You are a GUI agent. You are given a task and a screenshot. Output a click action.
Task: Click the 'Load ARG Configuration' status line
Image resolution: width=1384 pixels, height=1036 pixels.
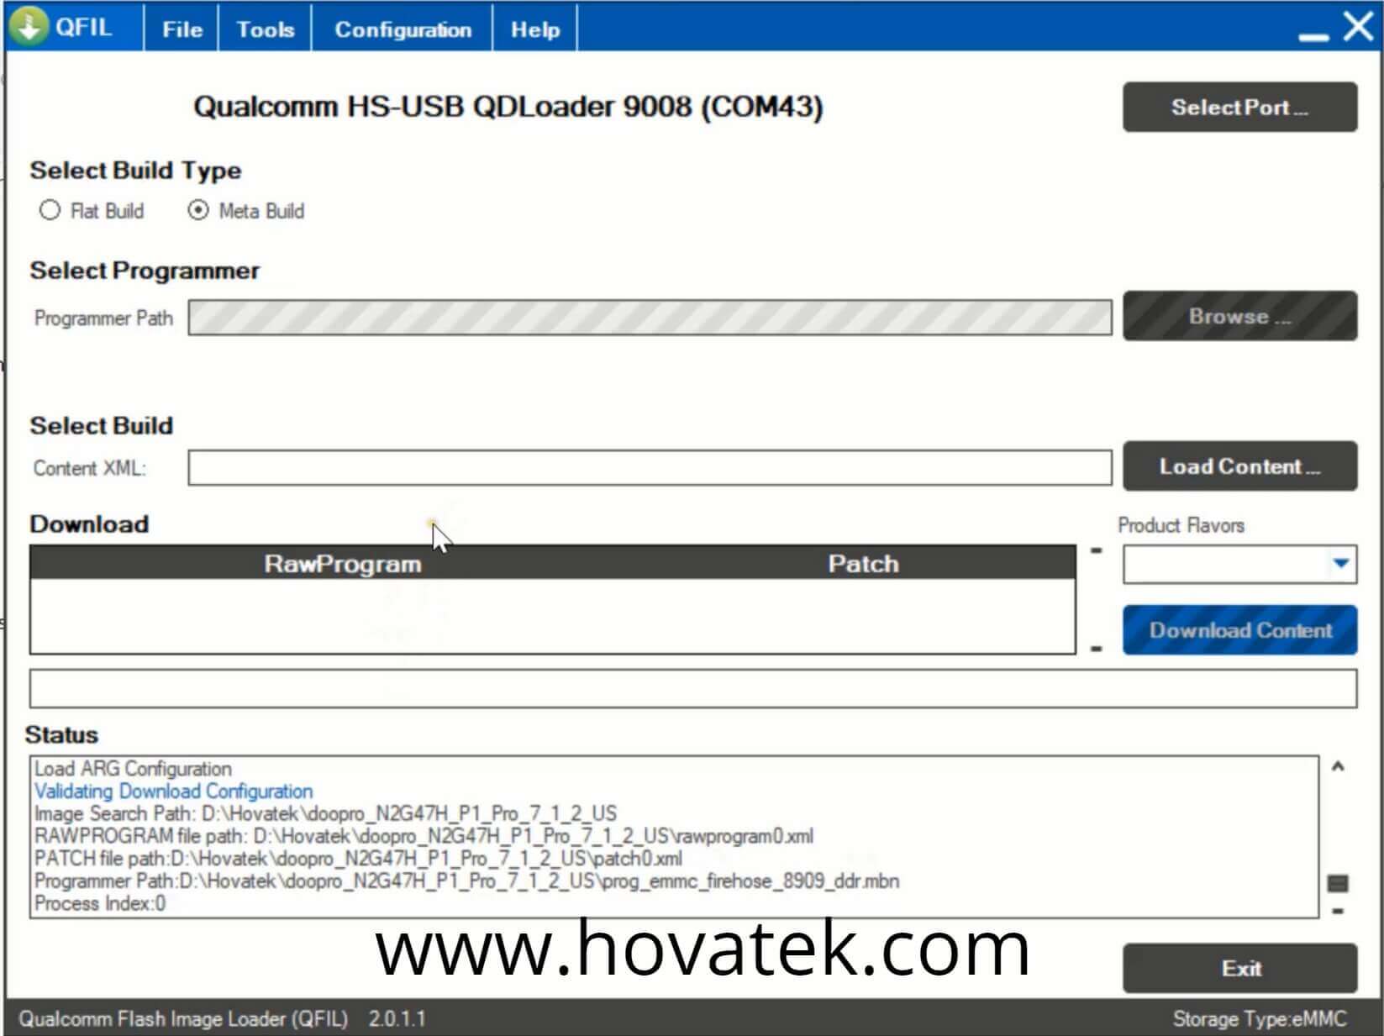[133, 769]
